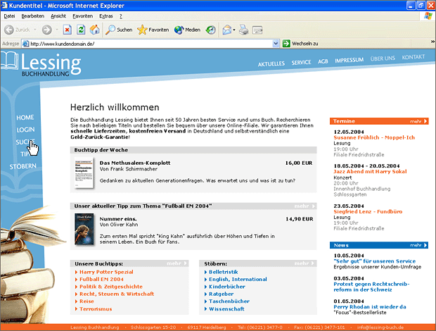Image resolution: width=436 pixels, height=331 pixels.
Task: Click mehr in Fußball EM 2004 header
Action: coord(304,206)
